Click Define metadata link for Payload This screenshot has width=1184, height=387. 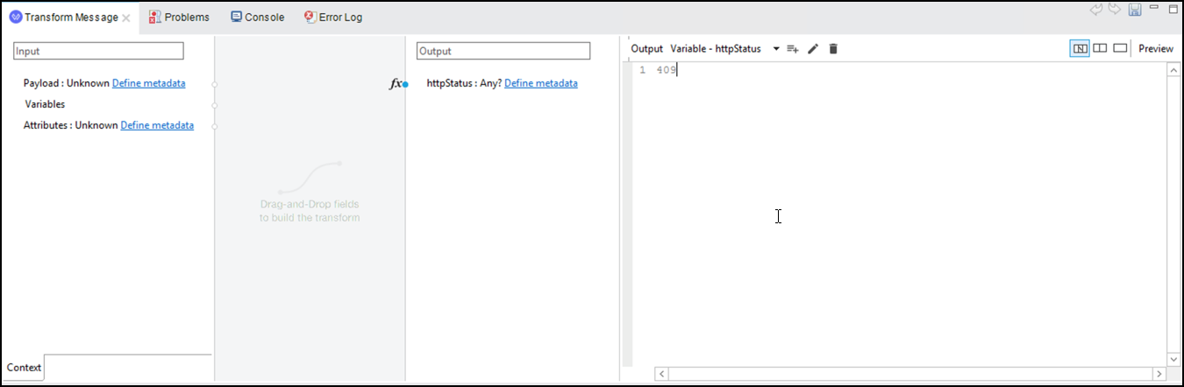click(x=148, y=83)
